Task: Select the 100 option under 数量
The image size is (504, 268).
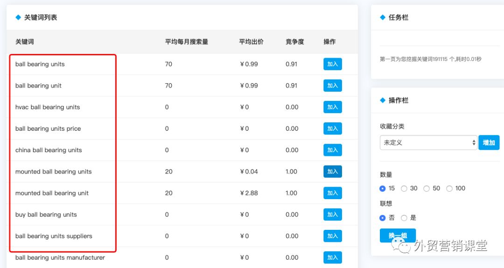Action: [450, 188]
